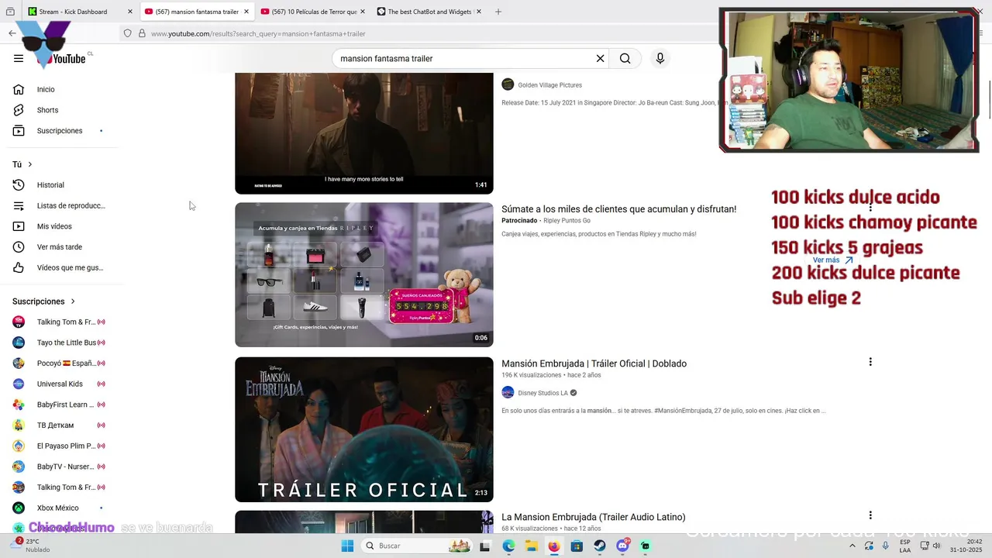Open a new browser tab
This screenshot has width=992, height=558.
(498, 12)
